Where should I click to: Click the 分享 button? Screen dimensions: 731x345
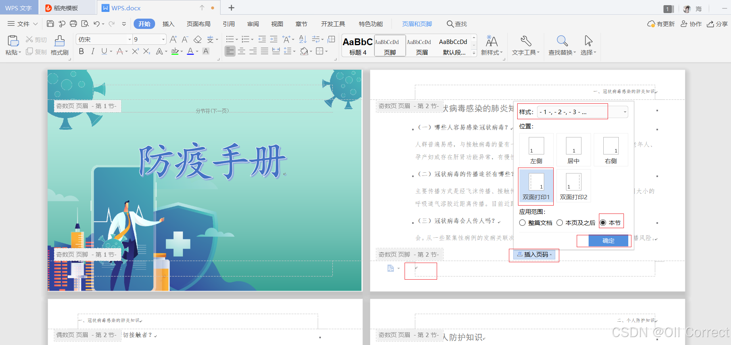tap(717, 24)
